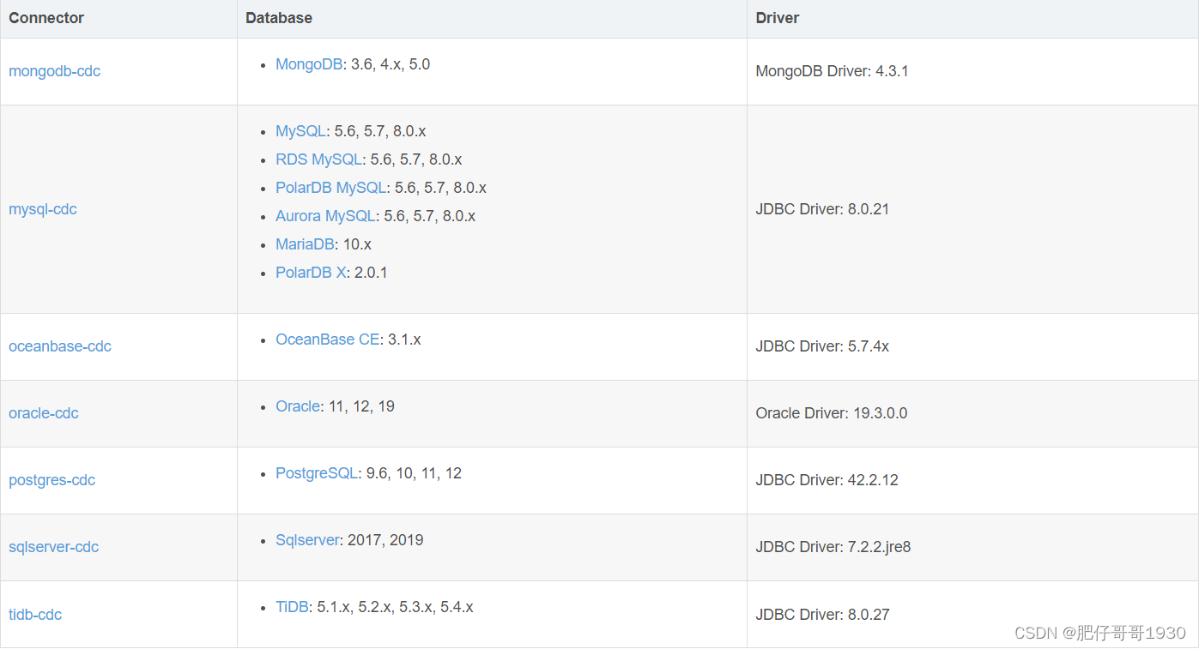Open the postgres-cdc connector link
Image resolution: width=1199 pixels, height=649 pixels.
[x=51, y=480]
